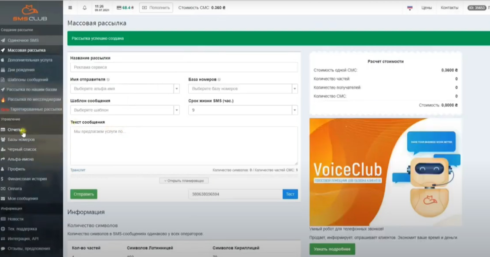
Task: Select the Russian flag language icon
Action: point(410,8)
